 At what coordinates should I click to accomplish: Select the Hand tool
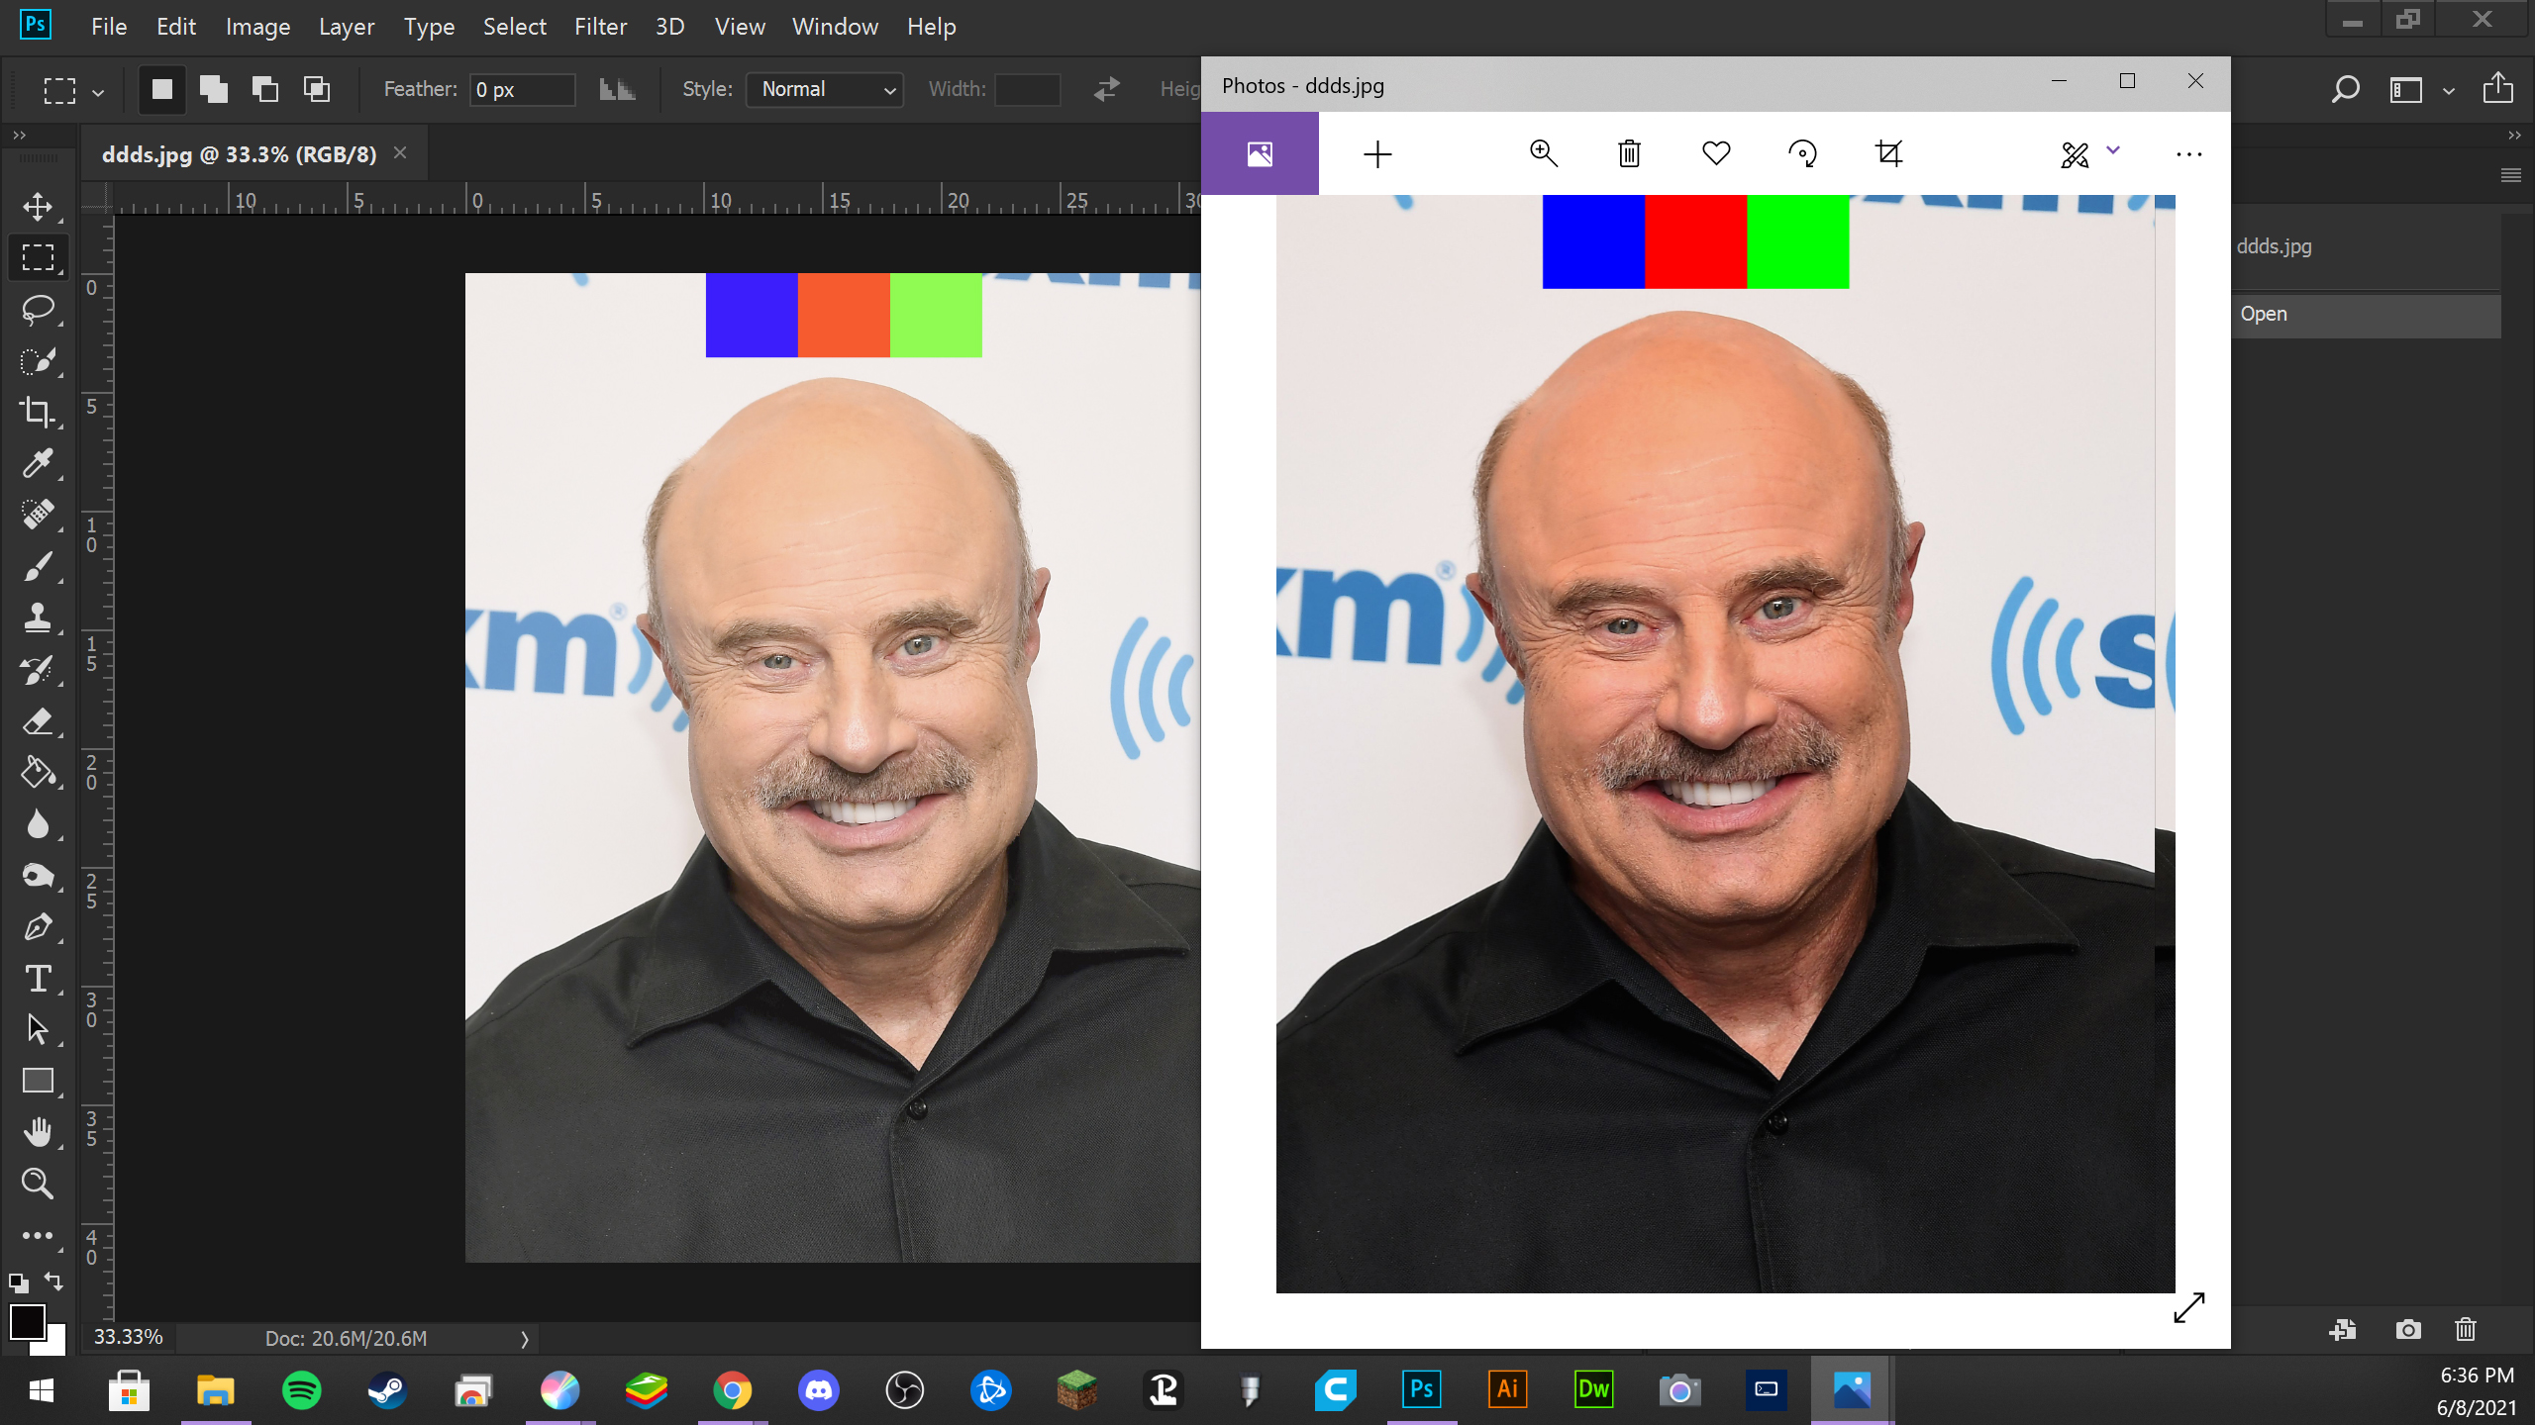pyautogui.click(x=38, y=1132)
